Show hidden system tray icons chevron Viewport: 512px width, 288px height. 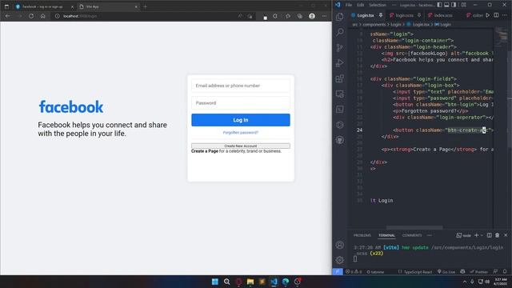tap(465, 282)
